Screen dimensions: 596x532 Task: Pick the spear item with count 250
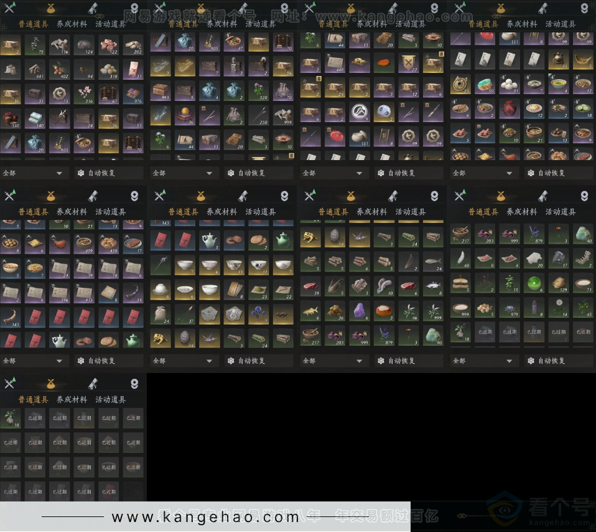(258, 116)
